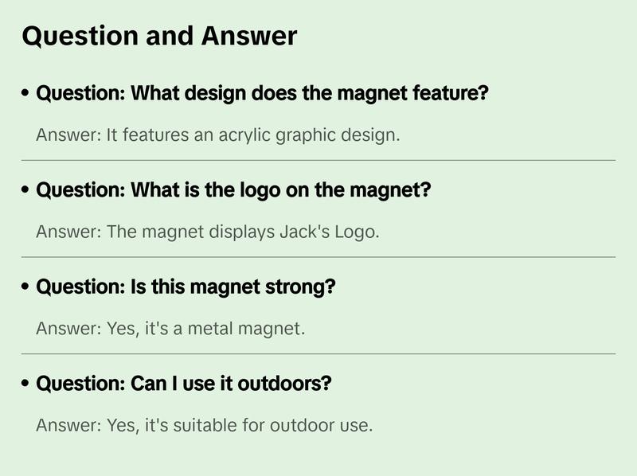Screen dimensions: 637x476
Task: Click the answer about suitability for outdoor use
Action: (x=204, y=425)
